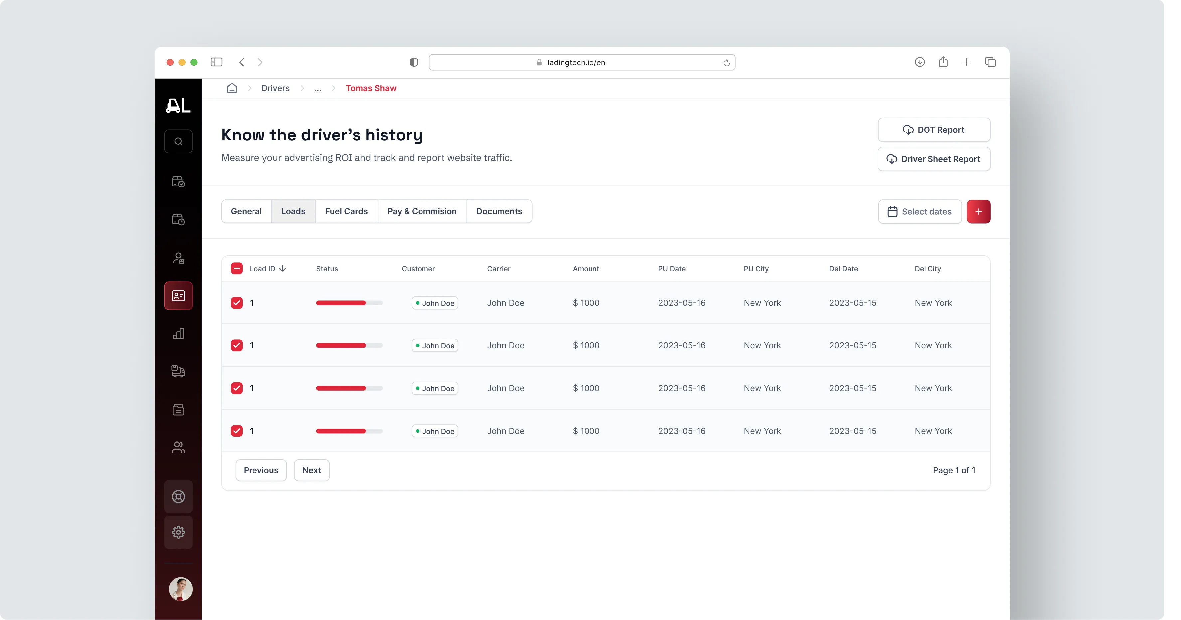Open the search icon in sidebar
The height and width of the screenshot is (620, 1181).
click(178, 141)
